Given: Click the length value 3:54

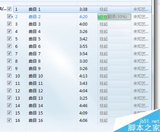Looking at the screenshot, I should [x=83, y=54].
